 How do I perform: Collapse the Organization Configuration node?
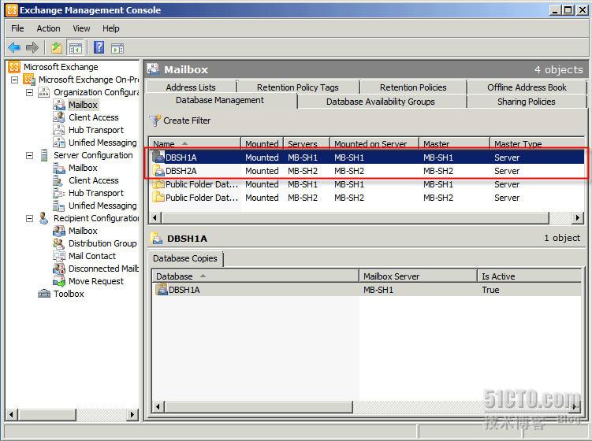(x=29, y=92)
